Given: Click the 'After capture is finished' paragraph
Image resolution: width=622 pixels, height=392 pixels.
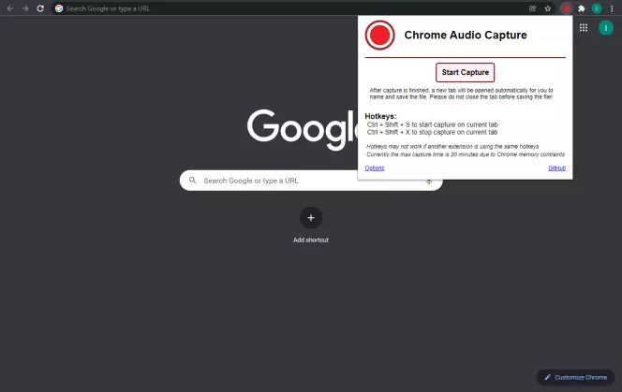Looking at the screenshot, I should tap(461, 94).
